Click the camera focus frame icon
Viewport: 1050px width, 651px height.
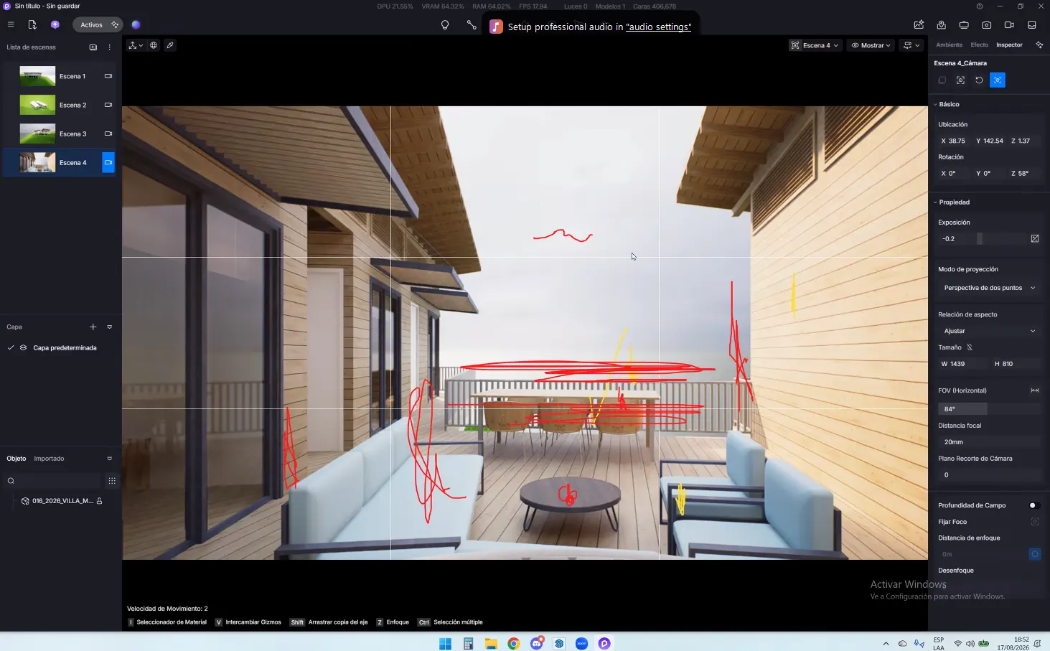coord(960,80)
